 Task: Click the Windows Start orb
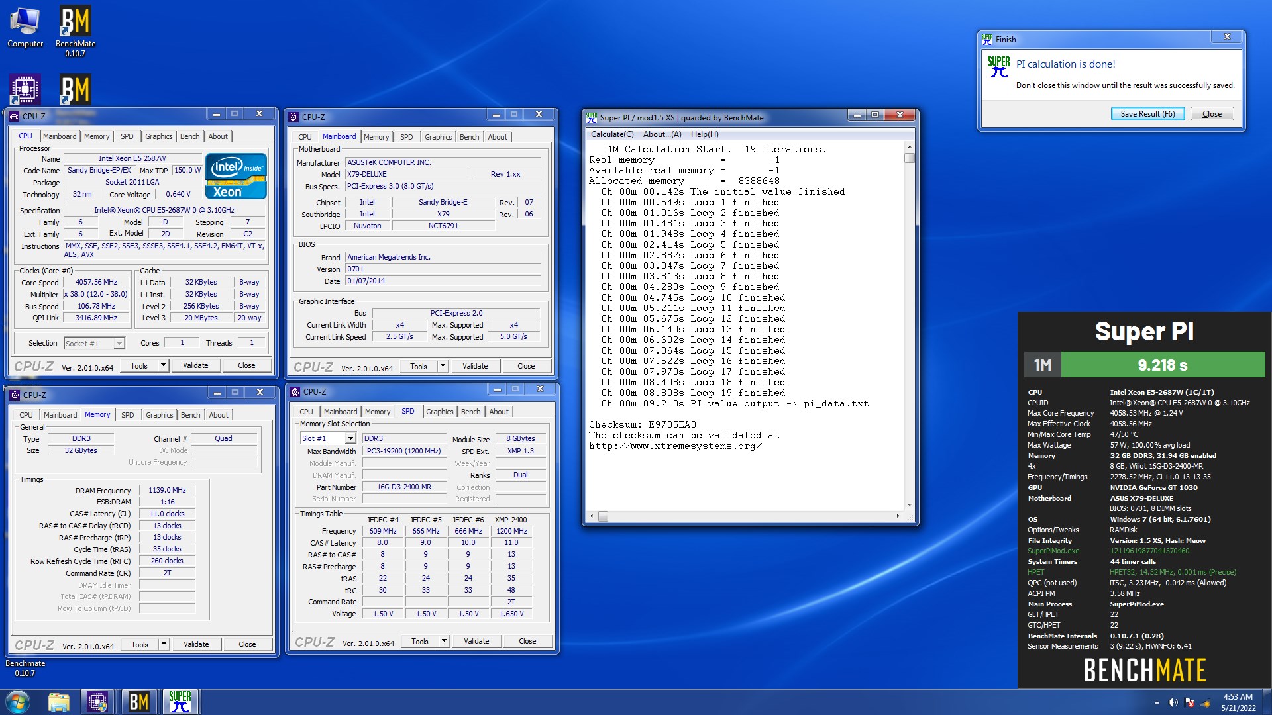click(17, 702)
